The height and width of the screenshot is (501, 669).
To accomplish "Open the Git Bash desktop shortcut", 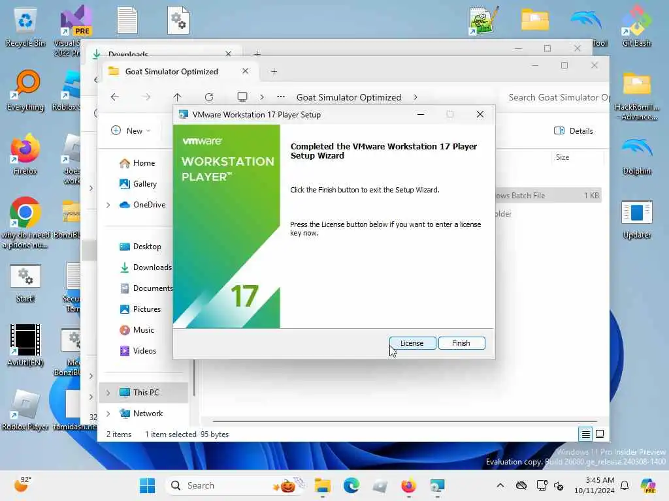I will point(636,26).
